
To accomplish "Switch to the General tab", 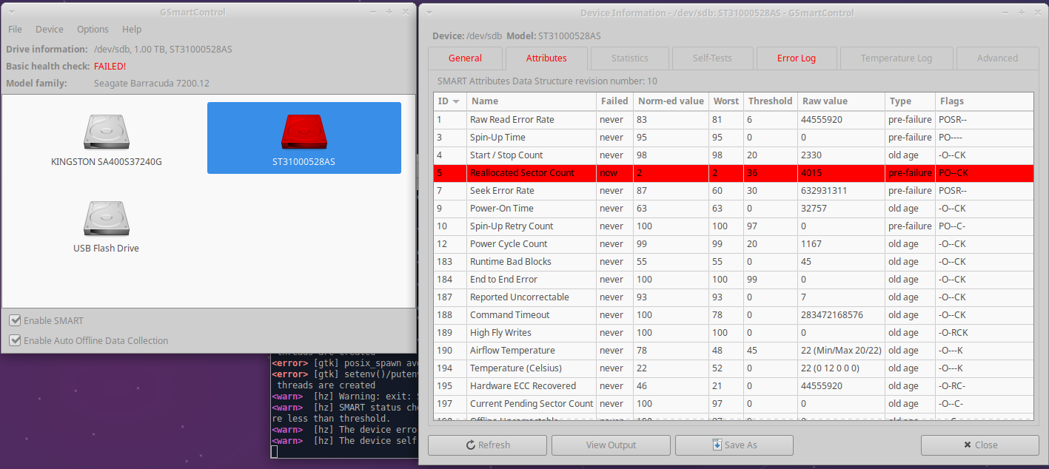I will [x=465, y=58].
